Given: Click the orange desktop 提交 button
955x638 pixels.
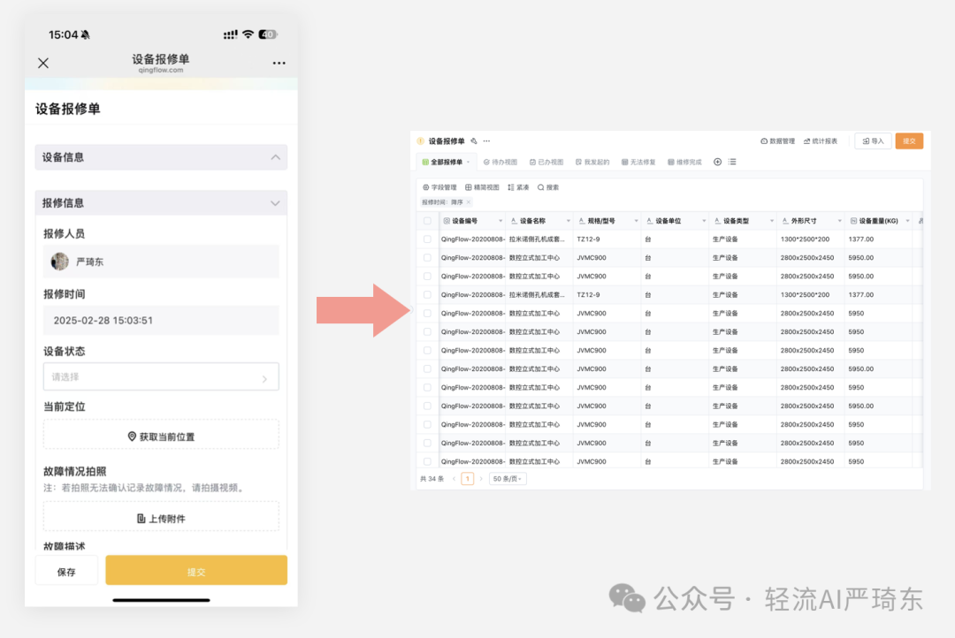Looking at the screenshot, I should (909, 141).
